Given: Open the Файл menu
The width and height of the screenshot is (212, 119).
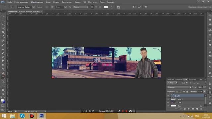Looking at the screenshot, I should click(x=9, y=2).
